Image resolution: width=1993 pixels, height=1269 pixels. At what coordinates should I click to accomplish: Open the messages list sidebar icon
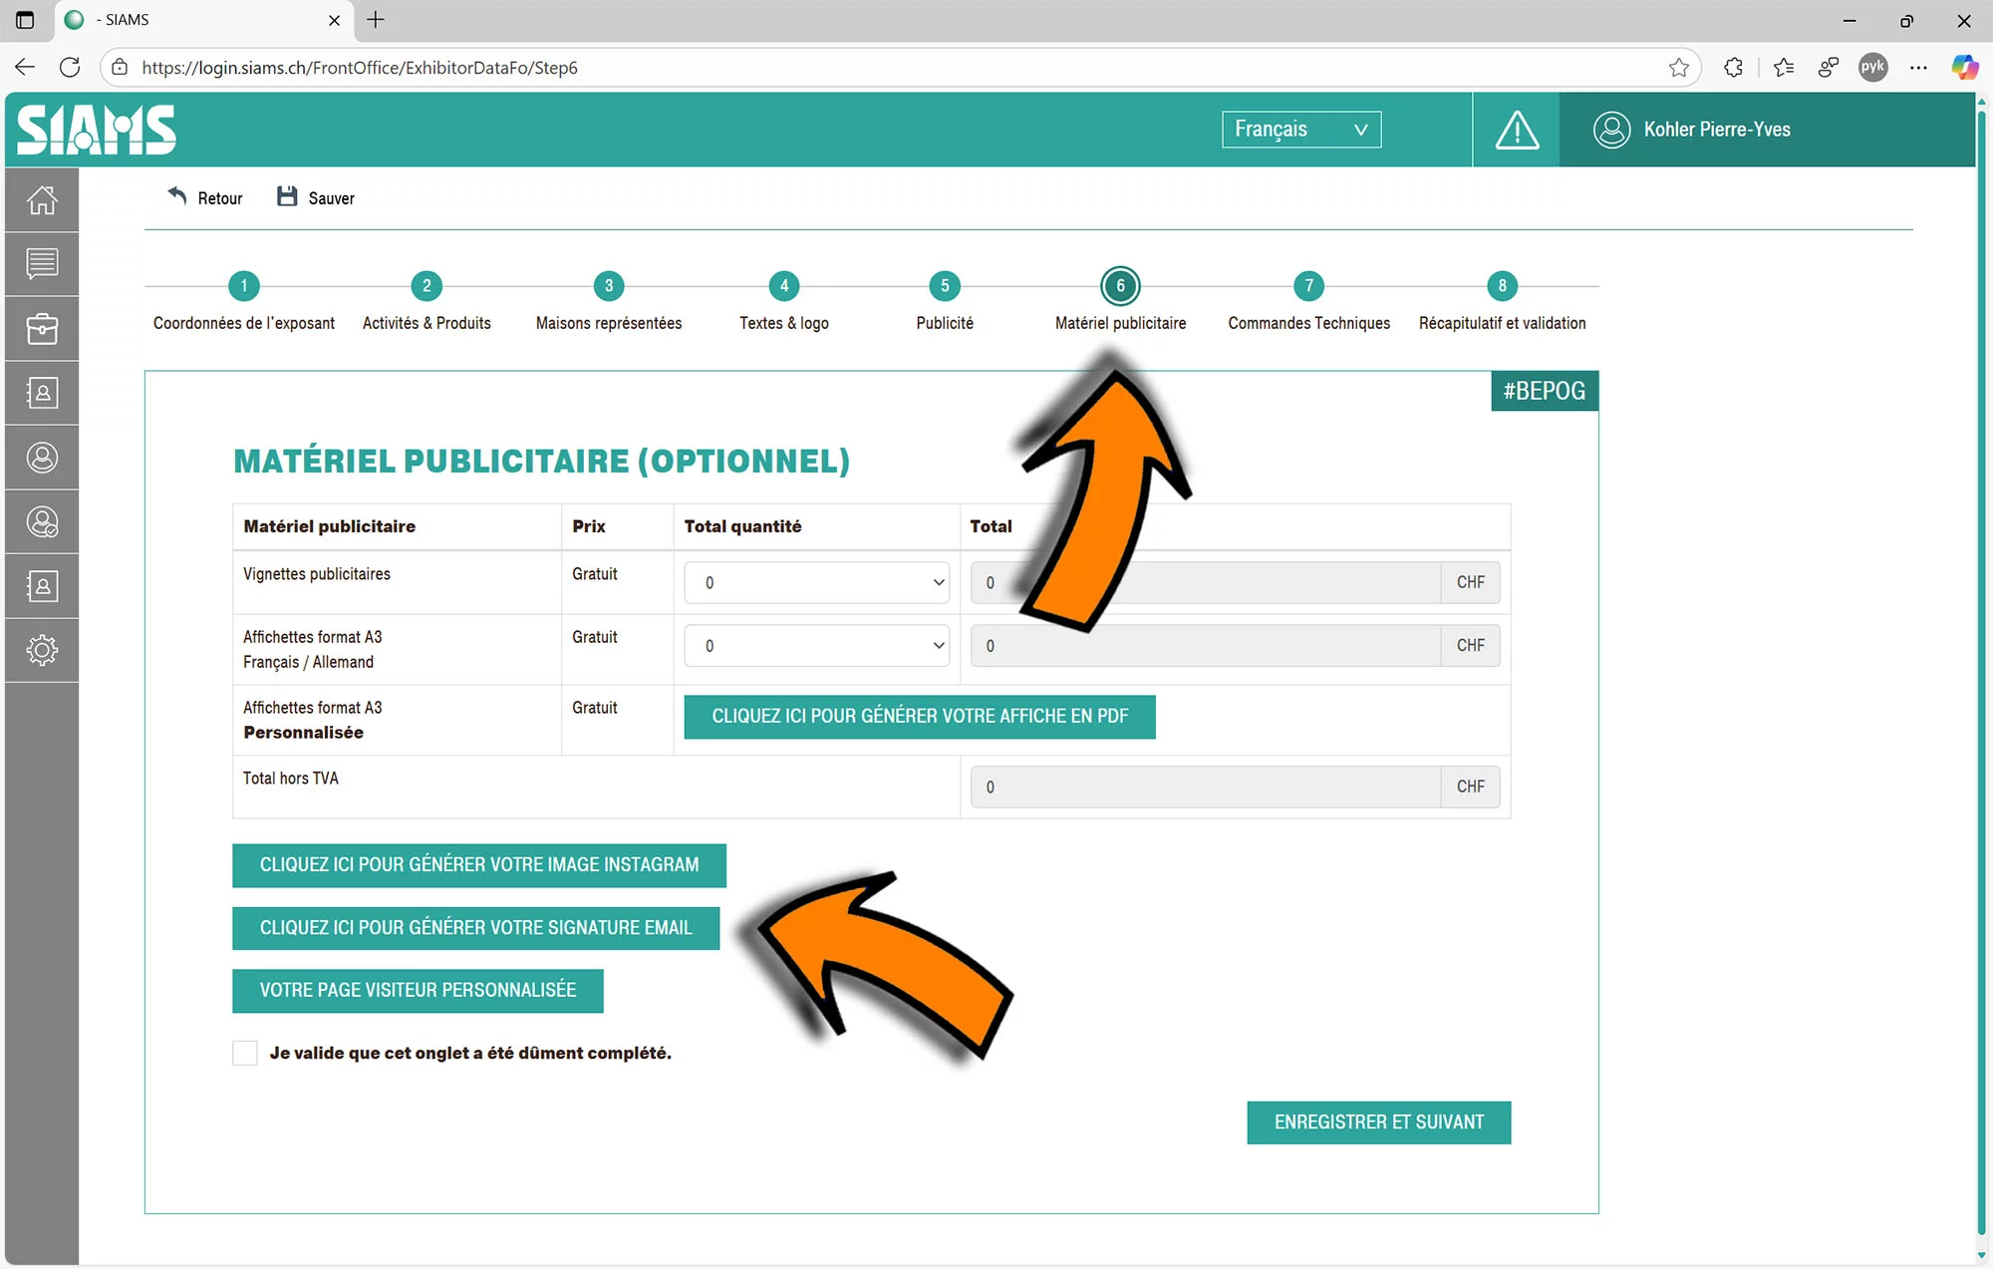42,264
